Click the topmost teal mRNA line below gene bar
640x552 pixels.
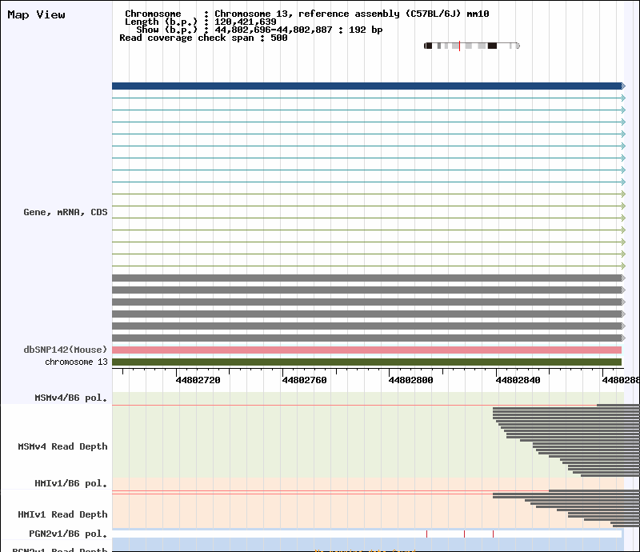tap(367, 98)
